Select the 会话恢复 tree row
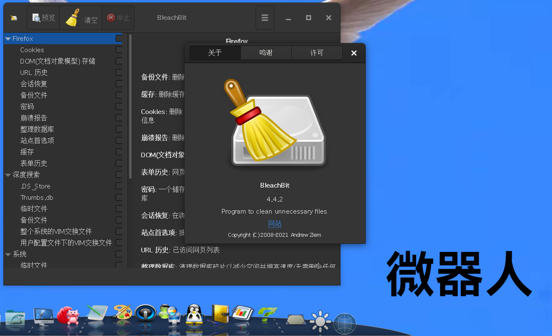The image size is (552, 336). [63, 84]
